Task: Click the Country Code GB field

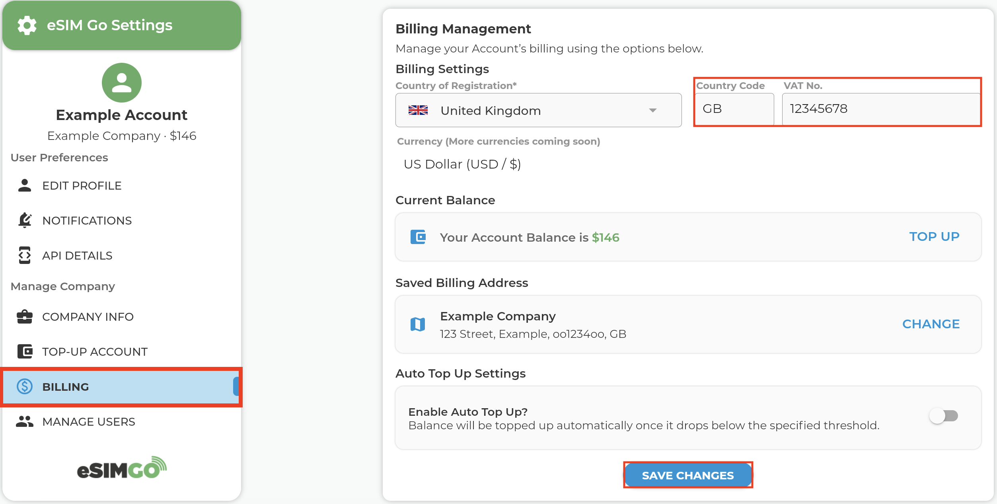Action: pos(734,109)
